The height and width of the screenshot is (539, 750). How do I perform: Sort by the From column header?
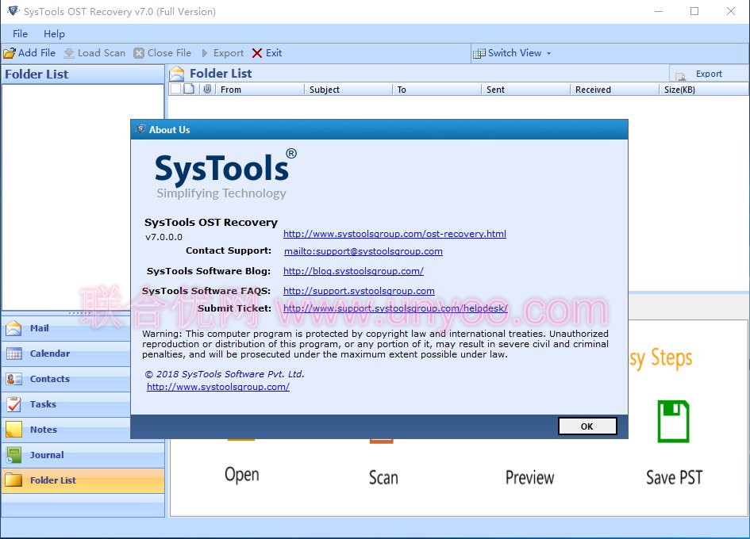tap(260, 90)
